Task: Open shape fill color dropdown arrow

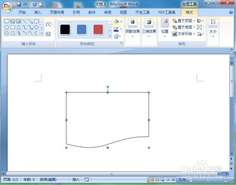Action: (x=121, y=22)
